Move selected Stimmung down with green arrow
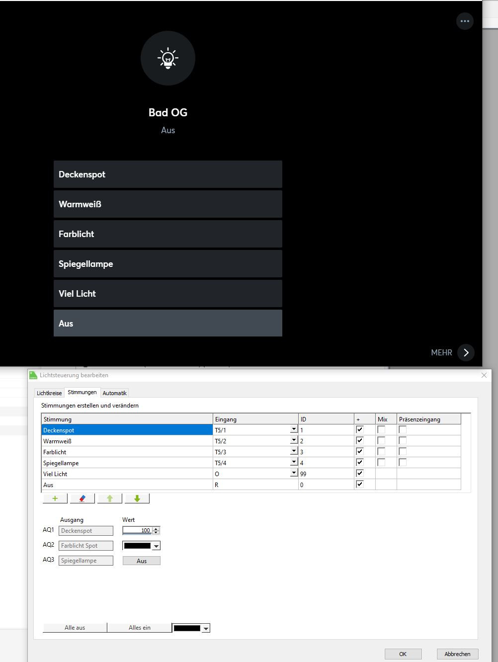The width and height of the screenshot is (498, 662). tap(137, 498)
